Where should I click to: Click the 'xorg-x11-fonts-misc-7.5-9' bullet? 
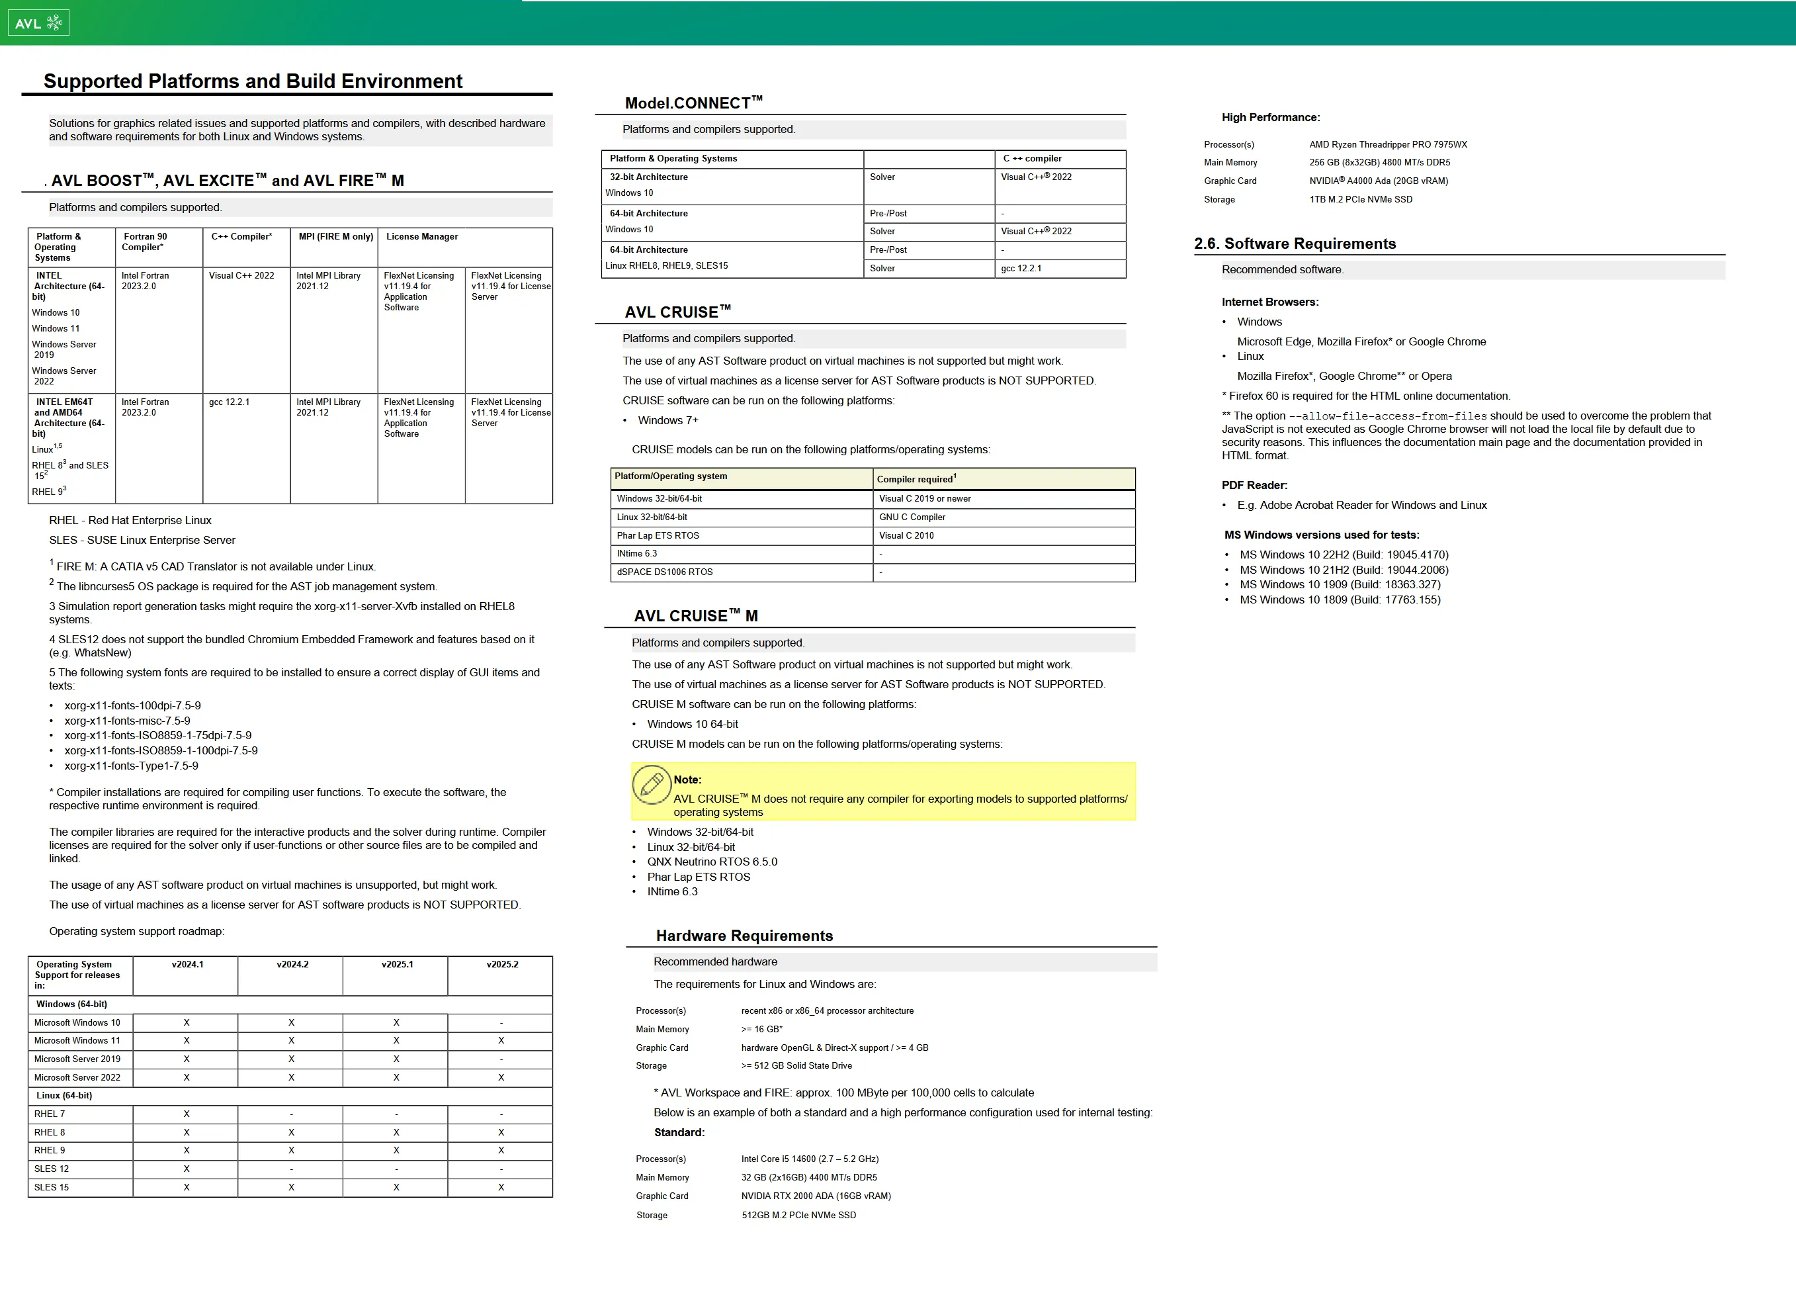click(127, 721)
